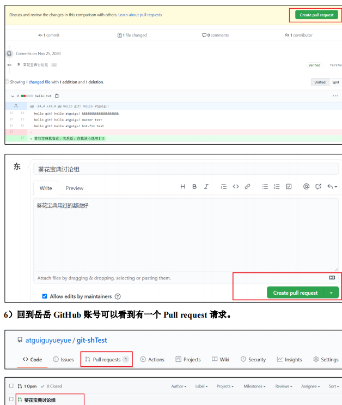Open the saved replies arrow dropdown
Screen dimensions: 342x405
click(332, 187)
